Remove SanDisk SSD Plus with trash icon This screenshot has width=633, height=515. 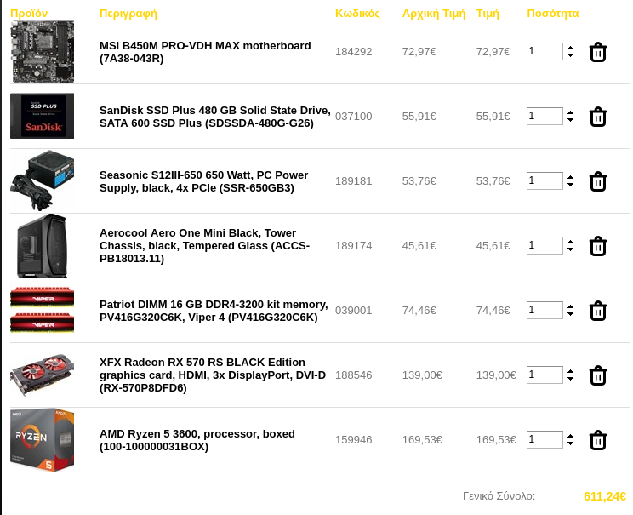click(x=598, y=117)
